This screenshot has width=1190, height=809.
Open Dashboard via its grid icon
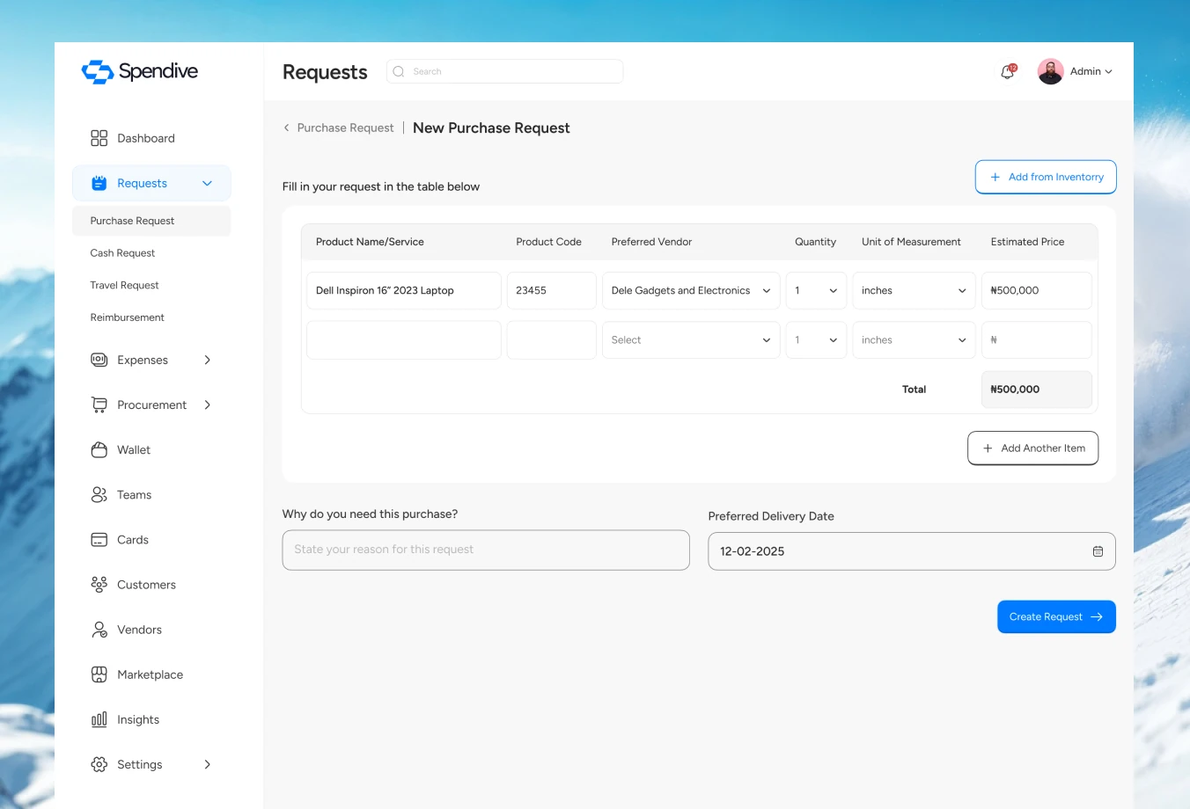[x=99, y=138]
